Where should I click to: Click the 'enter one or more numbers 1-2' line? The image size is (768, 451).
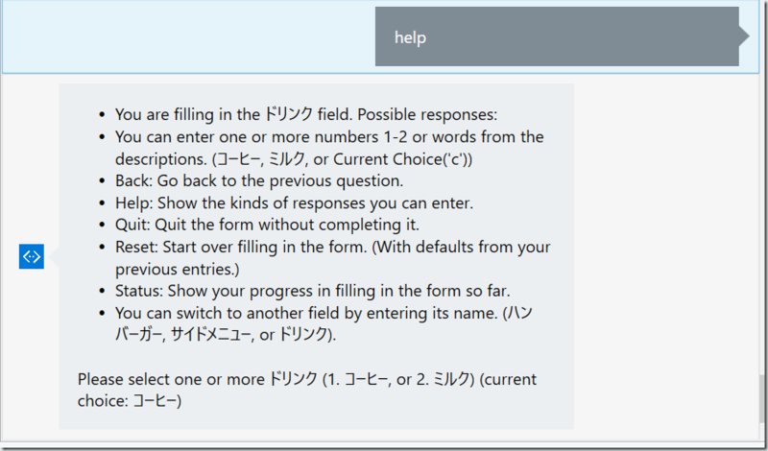click(329, 148)
